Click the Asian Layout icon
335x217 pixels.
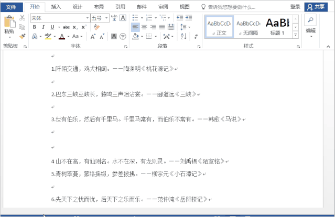click(x=166, y=37)
